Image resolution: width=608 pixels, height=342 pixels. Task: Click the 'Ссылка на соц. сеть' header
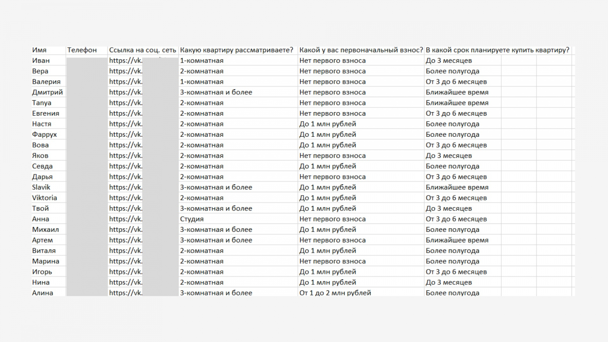click(142, 50)
